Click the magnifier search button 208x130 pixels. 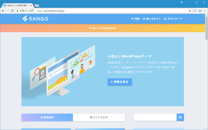(x=180, y=117)
